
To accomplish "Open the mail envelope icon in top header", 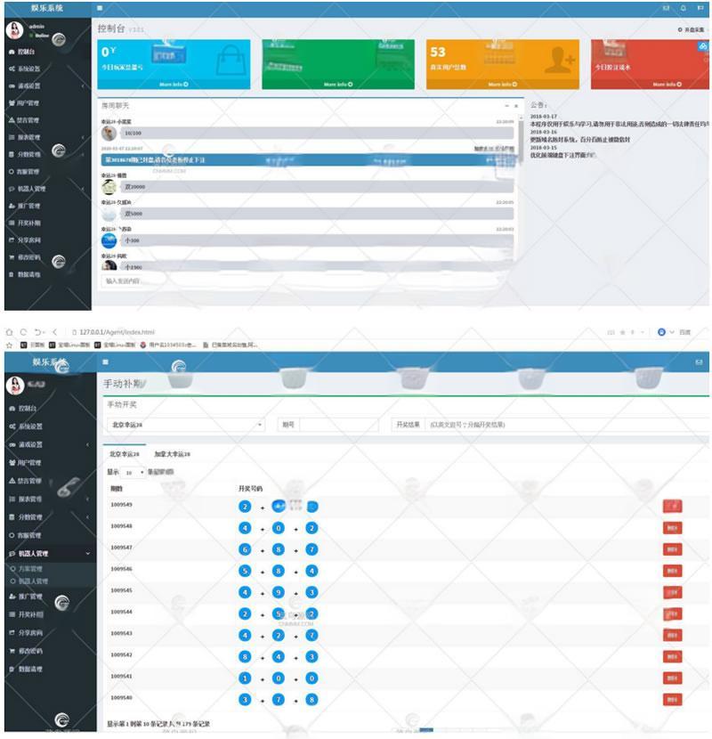I will click(x=666, y=8).
